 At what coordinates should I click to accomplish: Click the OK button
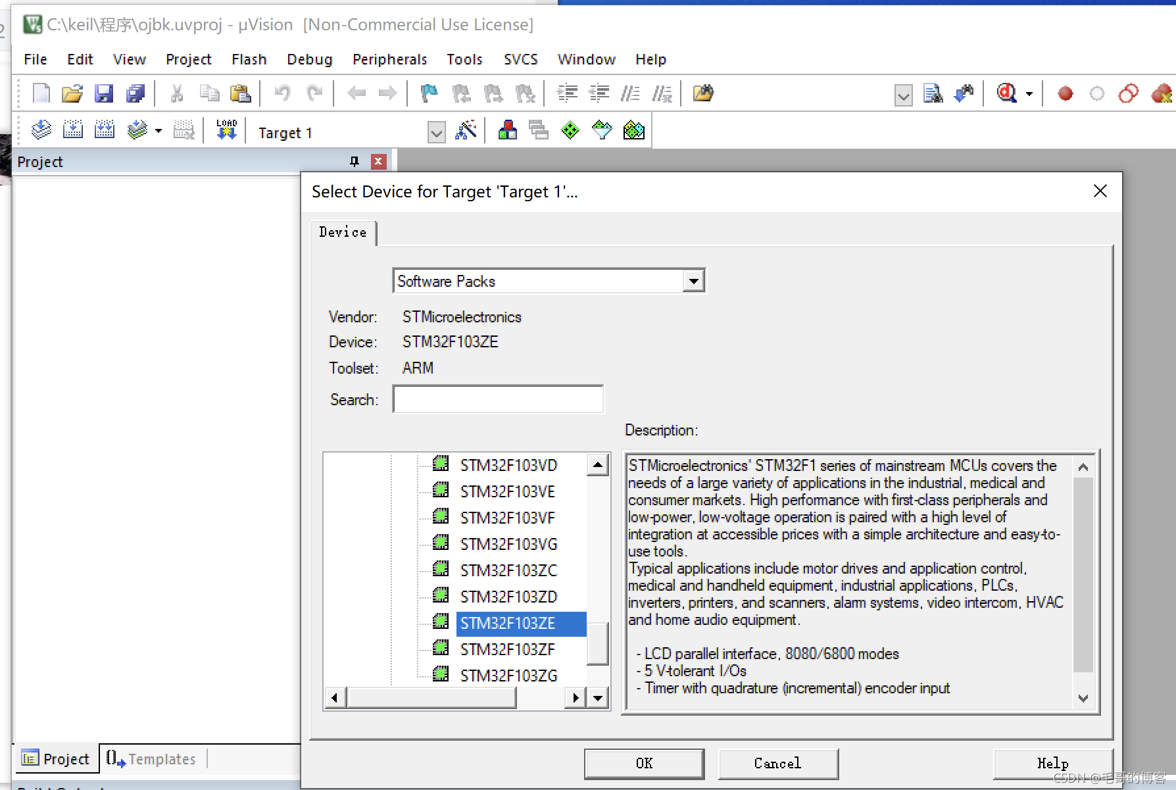tap(644, 763)
